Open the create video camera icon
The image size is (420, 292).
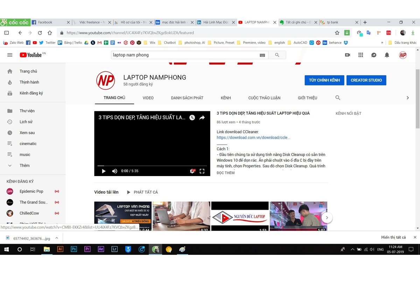click(x=348, y=55)
